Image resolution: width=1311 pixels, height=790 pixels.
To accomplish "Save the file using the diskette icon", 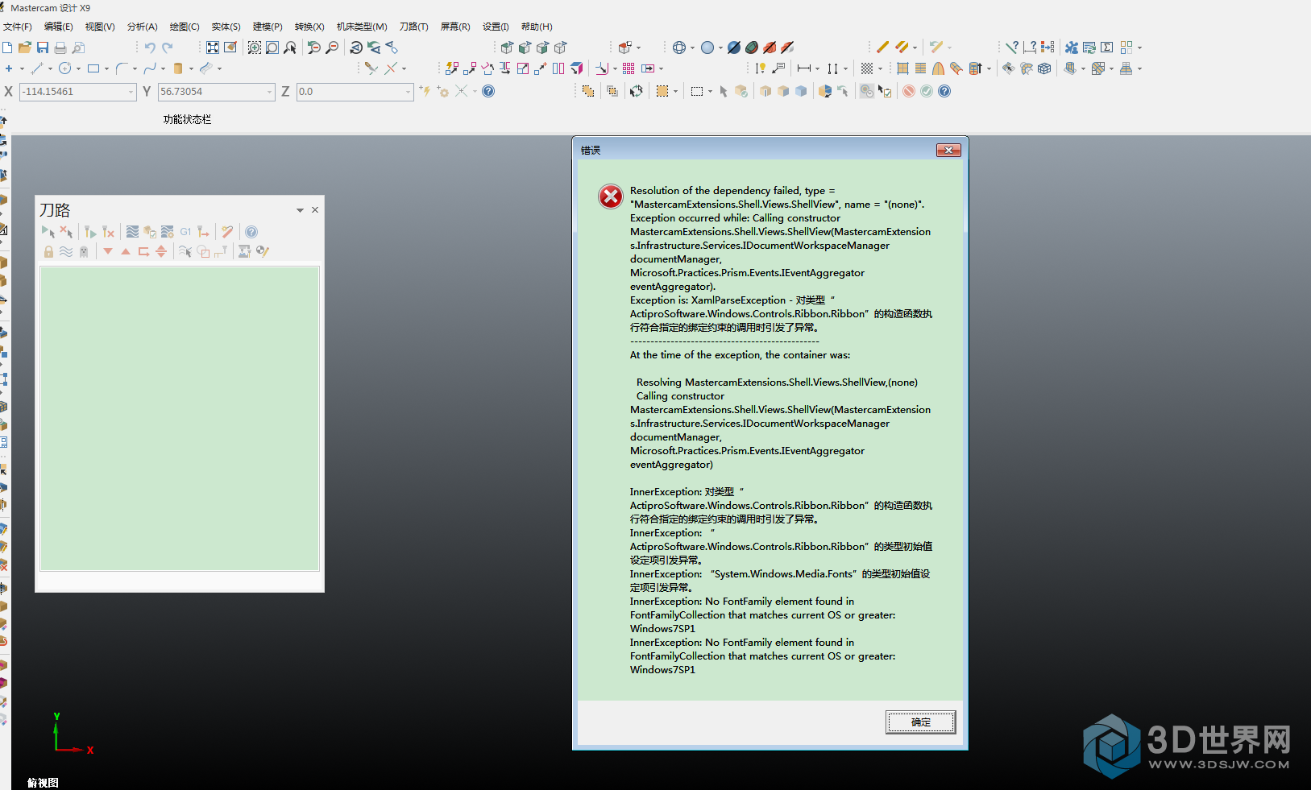I will pyautogui.click(x=43, y=48).
